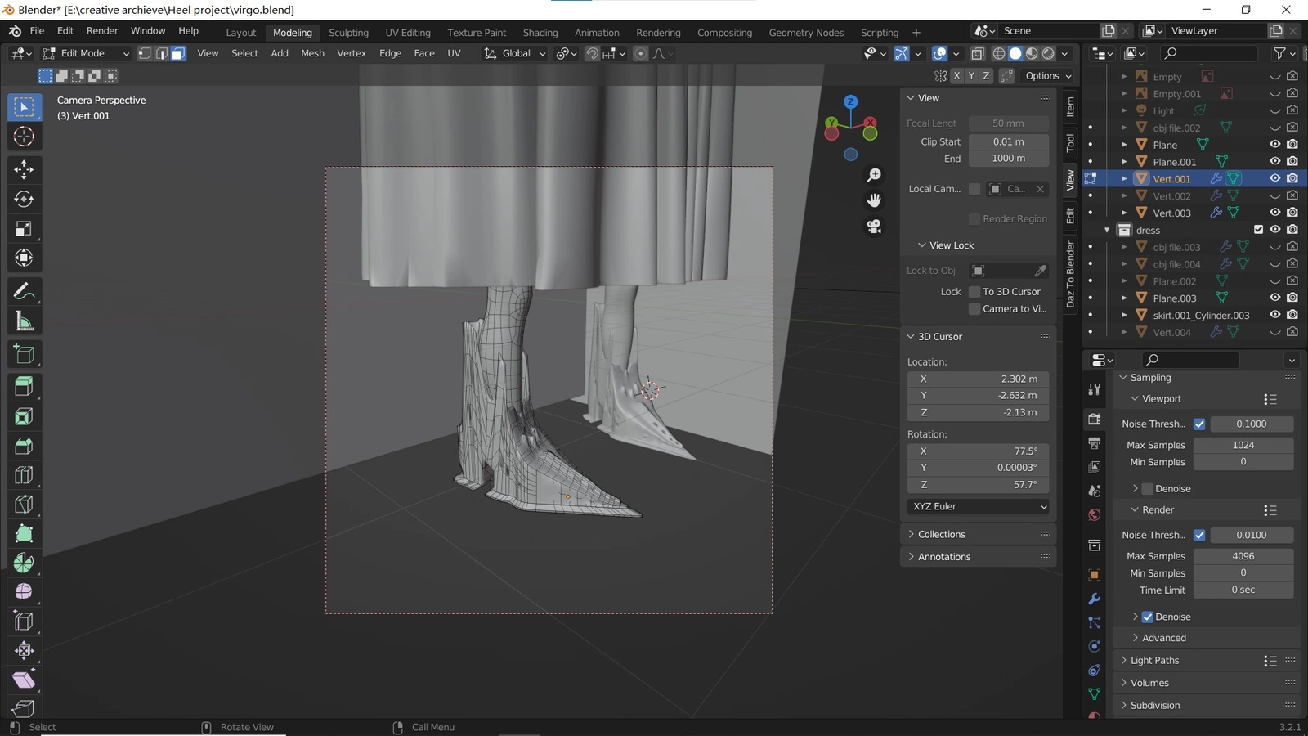Screen dimensions: 1308x736
Task: Expand the Collections panel
Action: point(942,534)
